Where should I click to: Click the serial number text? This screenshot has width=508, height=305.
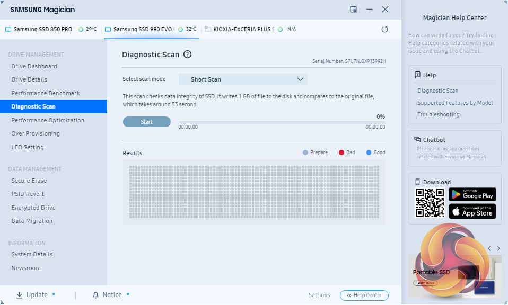click(x=349, y=61)
